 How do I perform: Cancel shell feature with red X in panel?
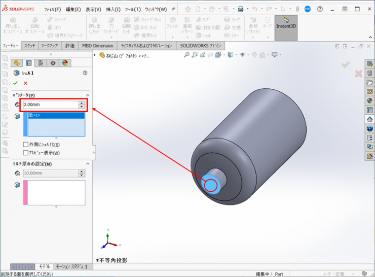click(x=25, y=83)
